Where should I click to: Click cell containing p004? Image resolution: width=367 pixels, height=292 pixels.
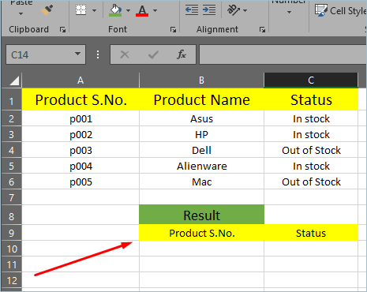81,166
